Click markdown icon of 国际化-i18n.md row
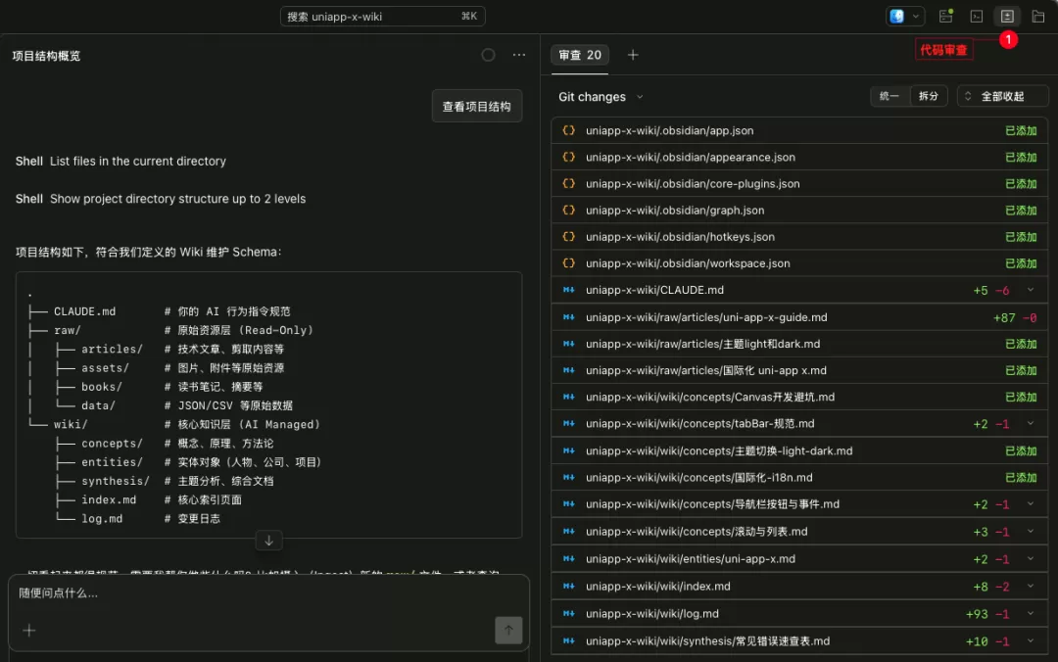1058x662 pixels. tap(569, 478)
